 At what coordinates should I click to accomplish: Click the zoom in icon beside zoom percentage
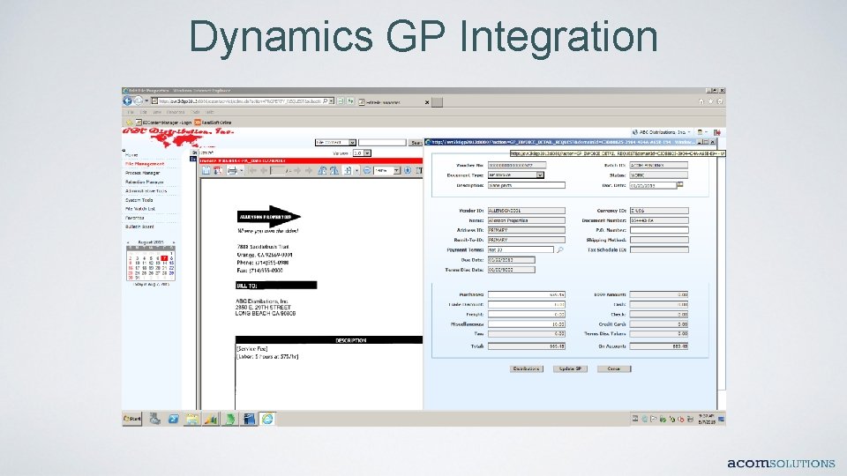click(408, 170)
